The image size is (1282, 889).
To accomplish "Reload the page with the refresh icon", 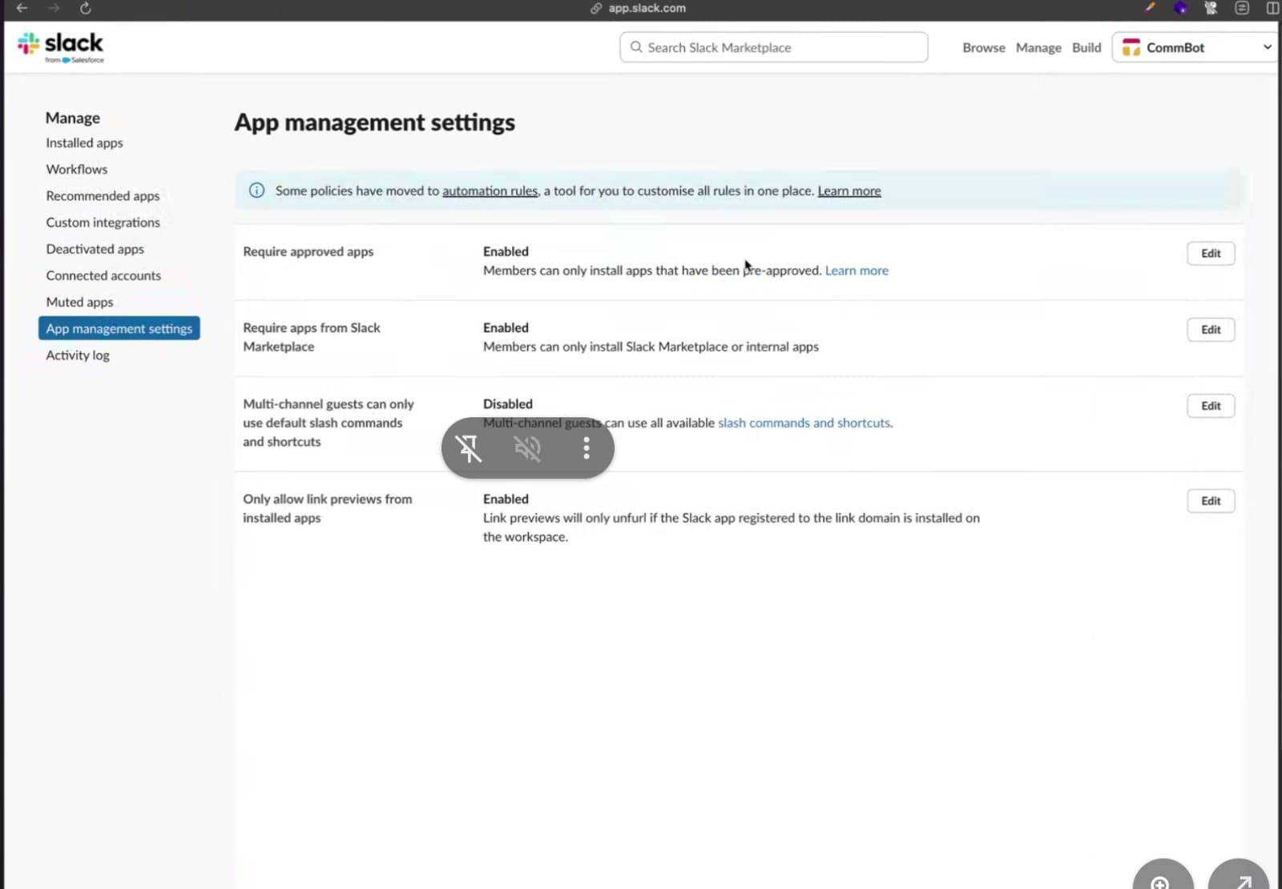I will coord(85,8).
